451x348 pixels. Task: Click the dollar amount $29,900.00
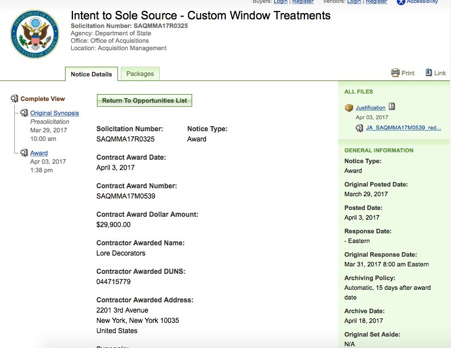[x=113, y=225]
